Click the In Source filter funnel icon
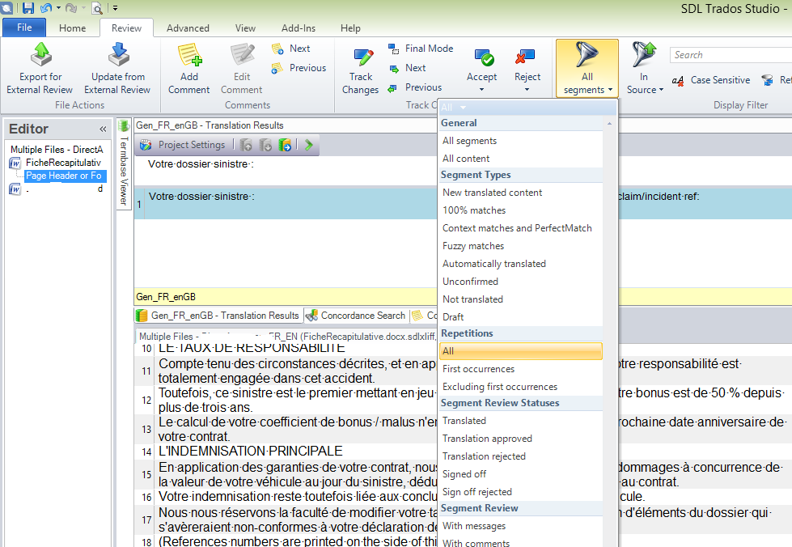This screenshot has width=792, height=547. click(x=644, y=54)
